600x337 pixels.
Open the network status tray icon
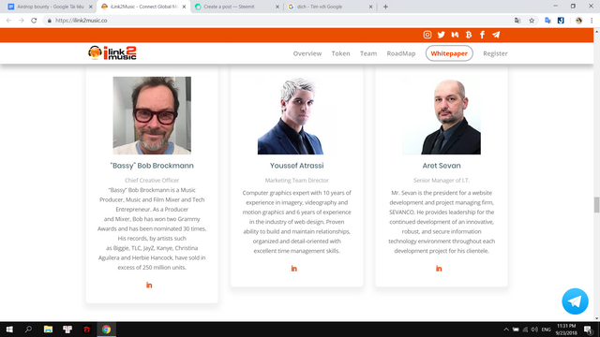coord(525,330)
